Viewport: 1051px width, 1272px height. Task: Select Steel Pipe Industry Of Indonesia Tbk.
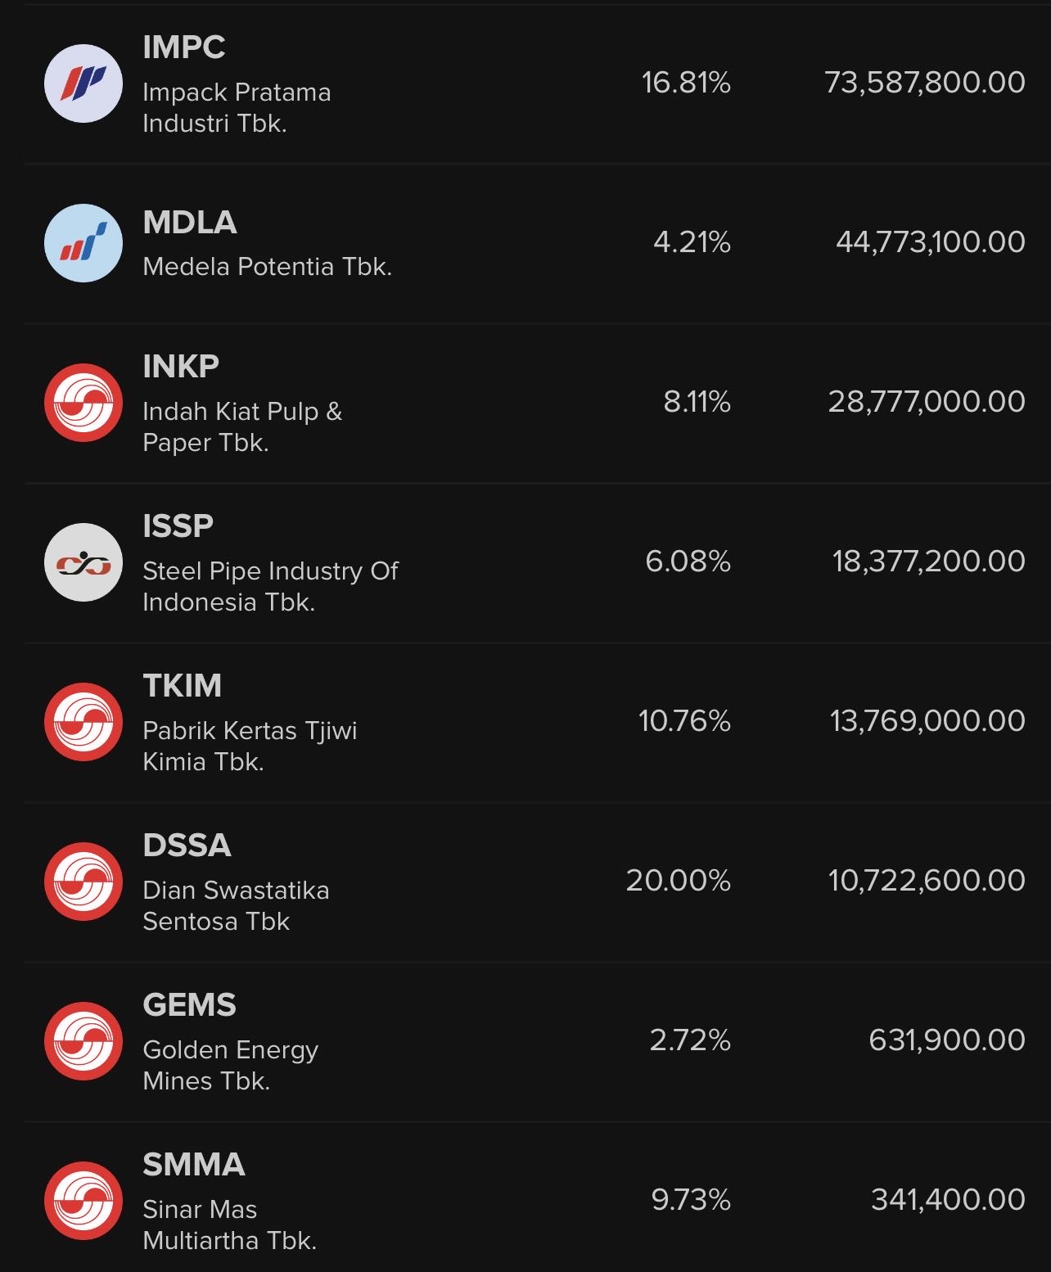(270, 586)
